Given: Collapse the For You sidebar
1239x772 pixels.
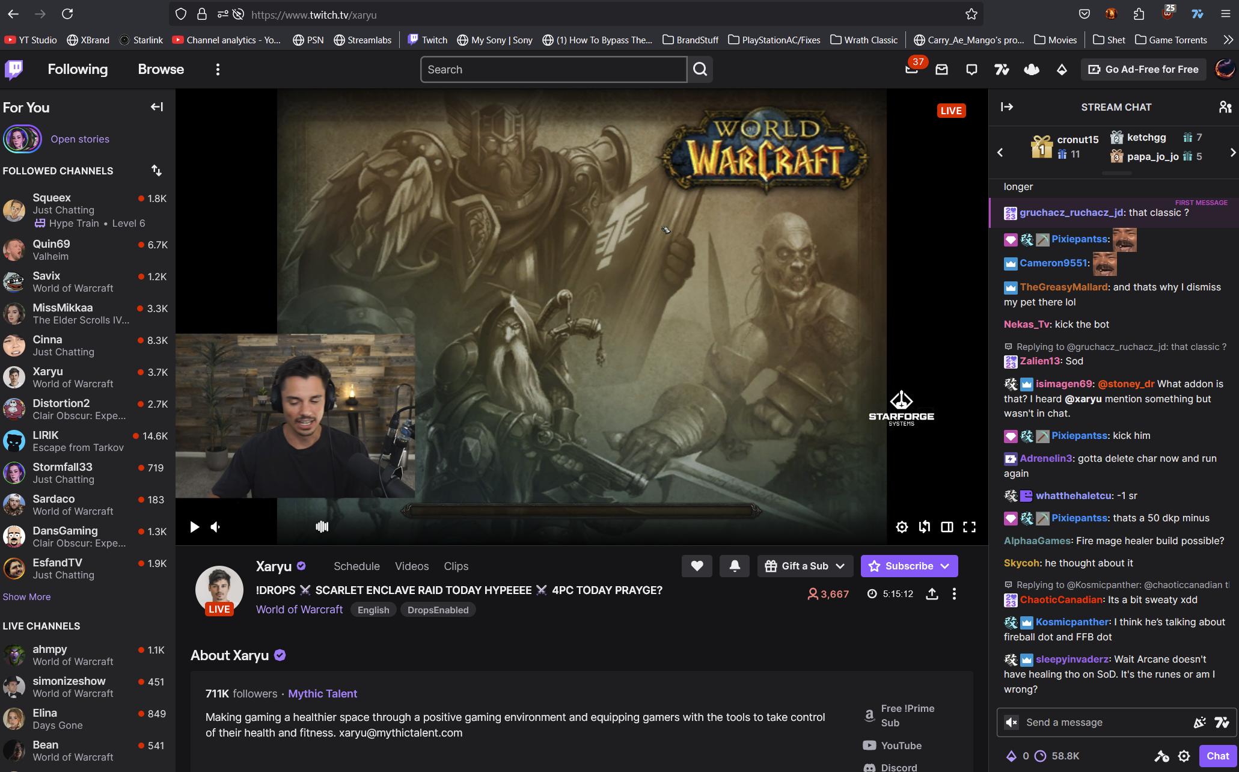Looking at the screenshot, I should tap(157, 107).
